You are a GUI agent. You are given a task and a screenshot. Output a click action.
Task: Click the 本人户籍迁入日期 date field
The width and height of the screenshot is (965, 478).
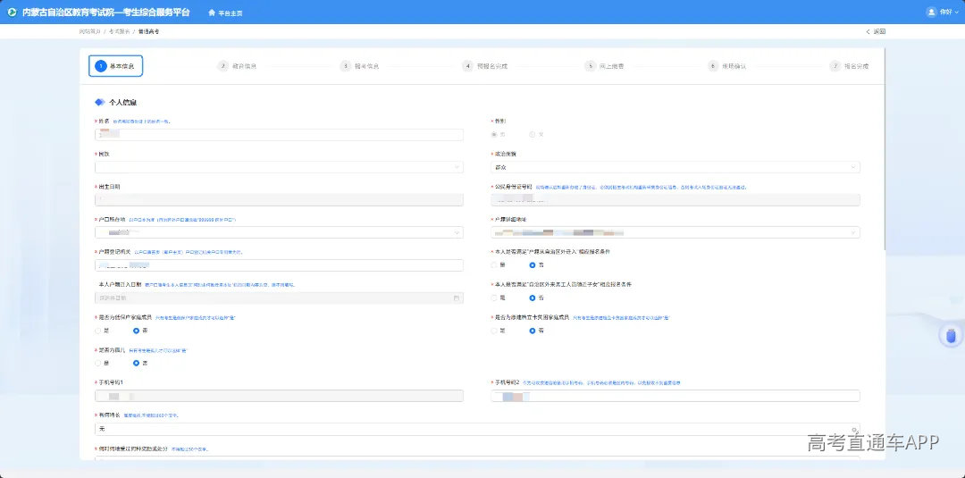tap(279, 298)
